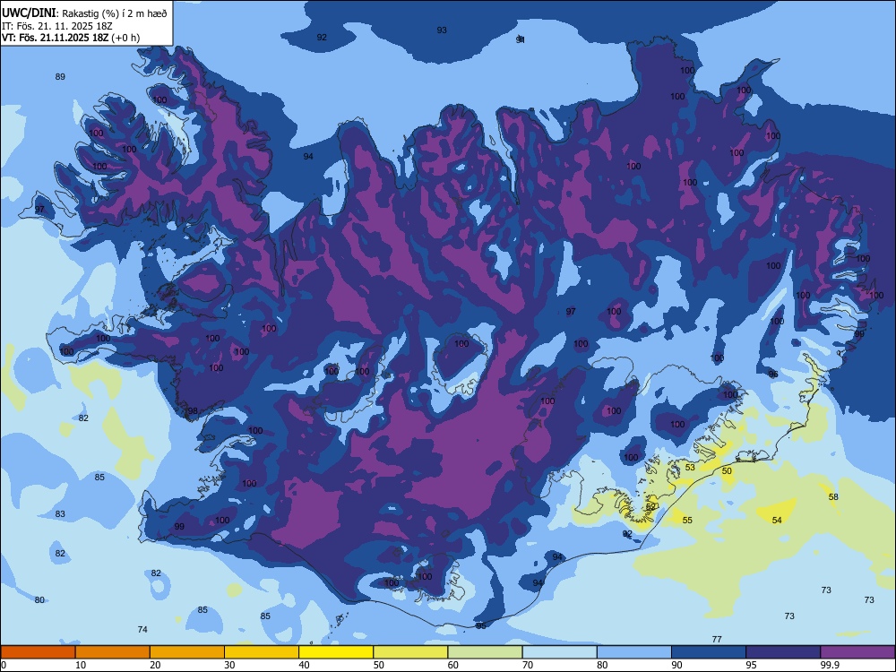Image resolution: width=896 pixels, height=672 pixels.
Task: Click the '20' legend scale label
Action: coord(155,665)
